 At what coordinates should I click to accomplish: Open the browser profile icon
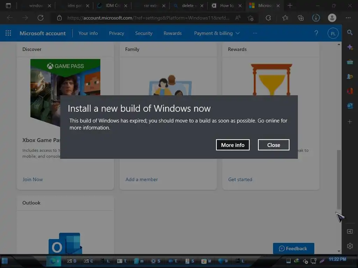click(x=332, y=18)
